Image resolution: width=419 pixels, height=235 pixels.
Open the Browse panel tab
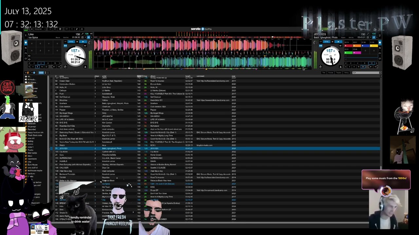[331, 73]
